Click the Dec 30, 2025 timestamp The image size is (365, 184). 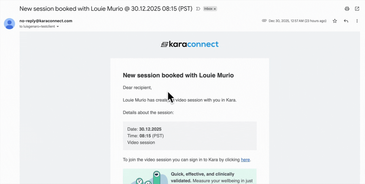click(297, 21)
